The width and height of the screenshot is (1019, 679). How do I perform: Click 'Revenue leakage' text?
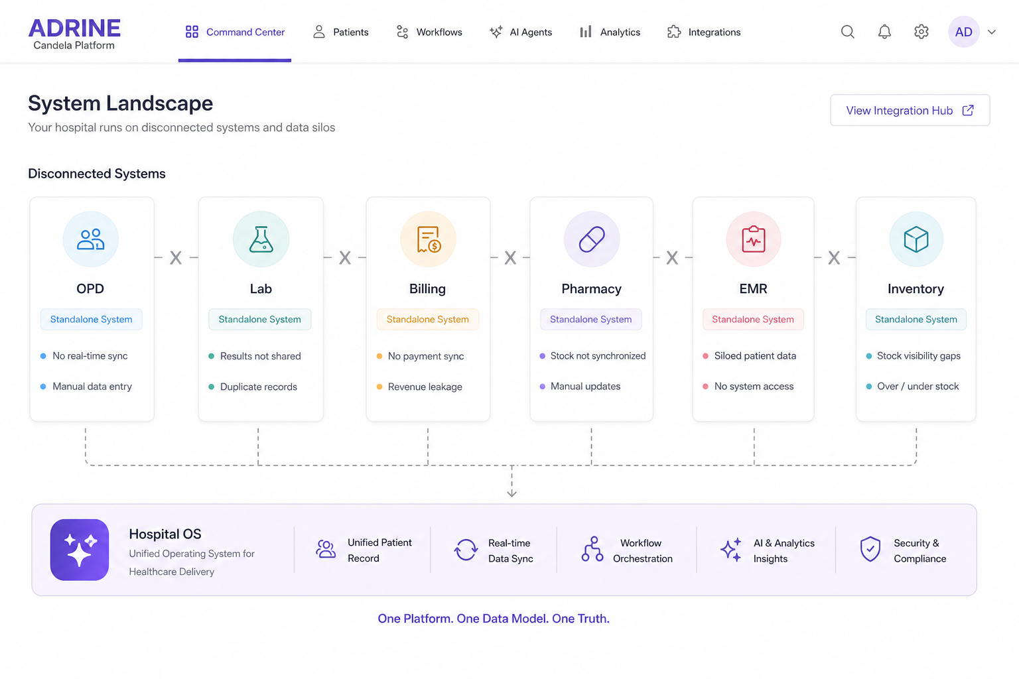[x=425, y=387]
